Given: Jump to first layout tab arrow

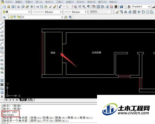Looking at the screenshot, I should (7, 100).
